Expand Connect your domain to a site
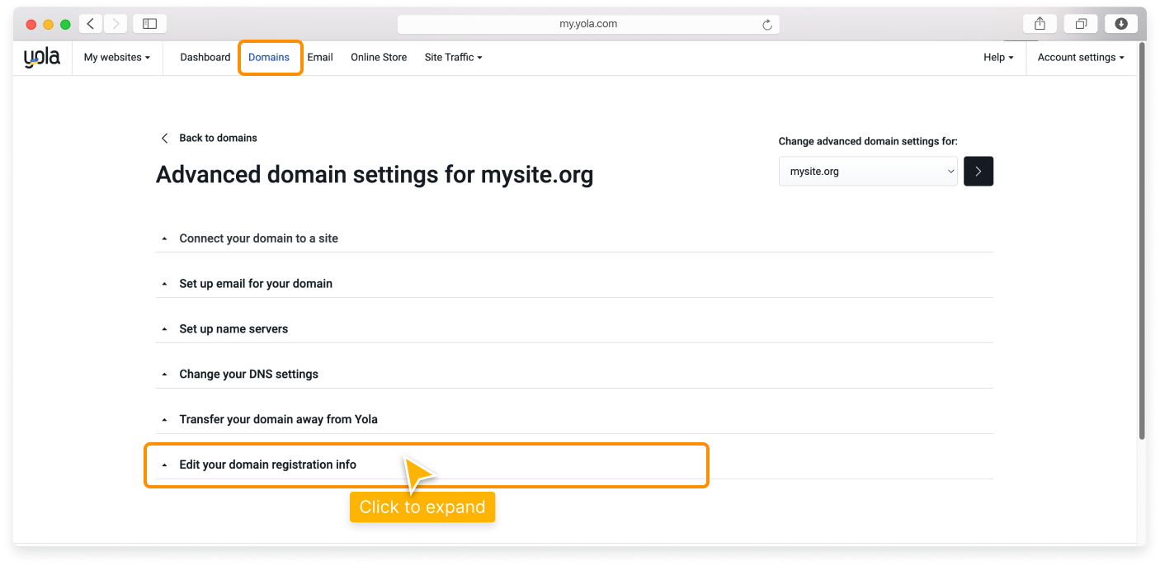This screenshot has width=1160, height=566. (x=258, y=238)
